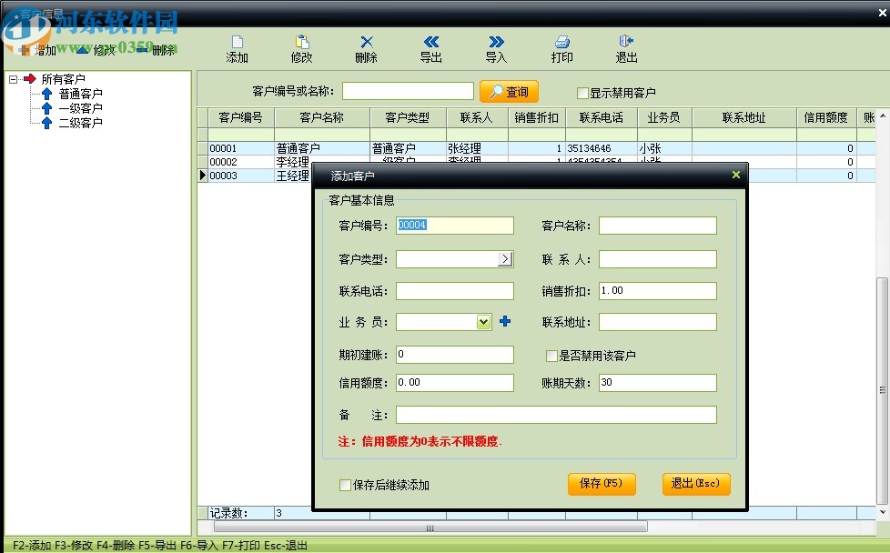Select 普通客户 in the sidebar tree

79,93
